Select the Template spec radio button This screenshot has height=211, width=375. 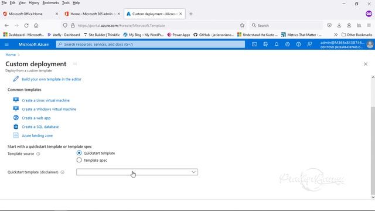click(x=79, y=160)
